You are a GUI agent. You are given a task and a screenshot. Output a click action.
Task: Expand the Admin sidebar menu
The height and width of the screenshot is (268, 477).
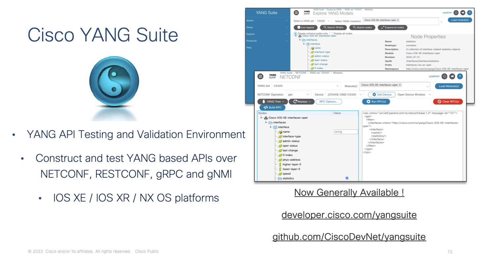pos(268,21)
